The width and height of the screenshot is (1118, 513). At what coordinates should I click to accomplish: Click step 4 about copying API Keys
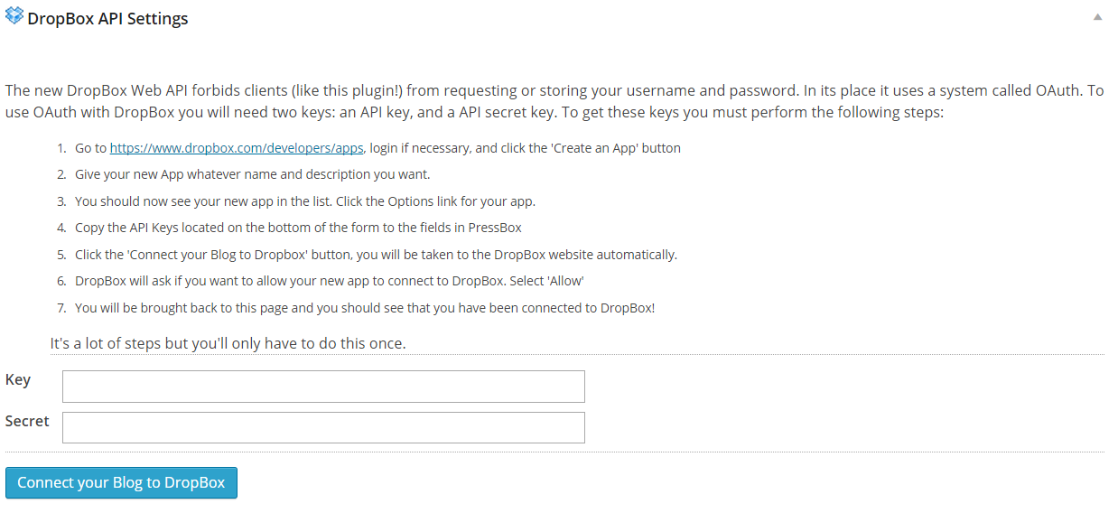(x=298, y=228)
